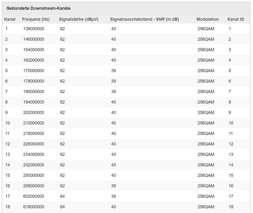Click signal strength 64 in row 17
Screen dimensions: 253x213
click(x=63, y=196)
